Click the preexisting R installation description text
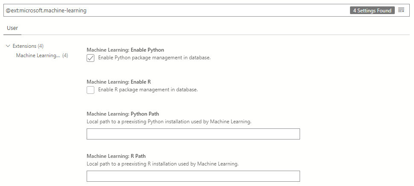The height and width of the screenshot is (186, 414). pos(162,164)
